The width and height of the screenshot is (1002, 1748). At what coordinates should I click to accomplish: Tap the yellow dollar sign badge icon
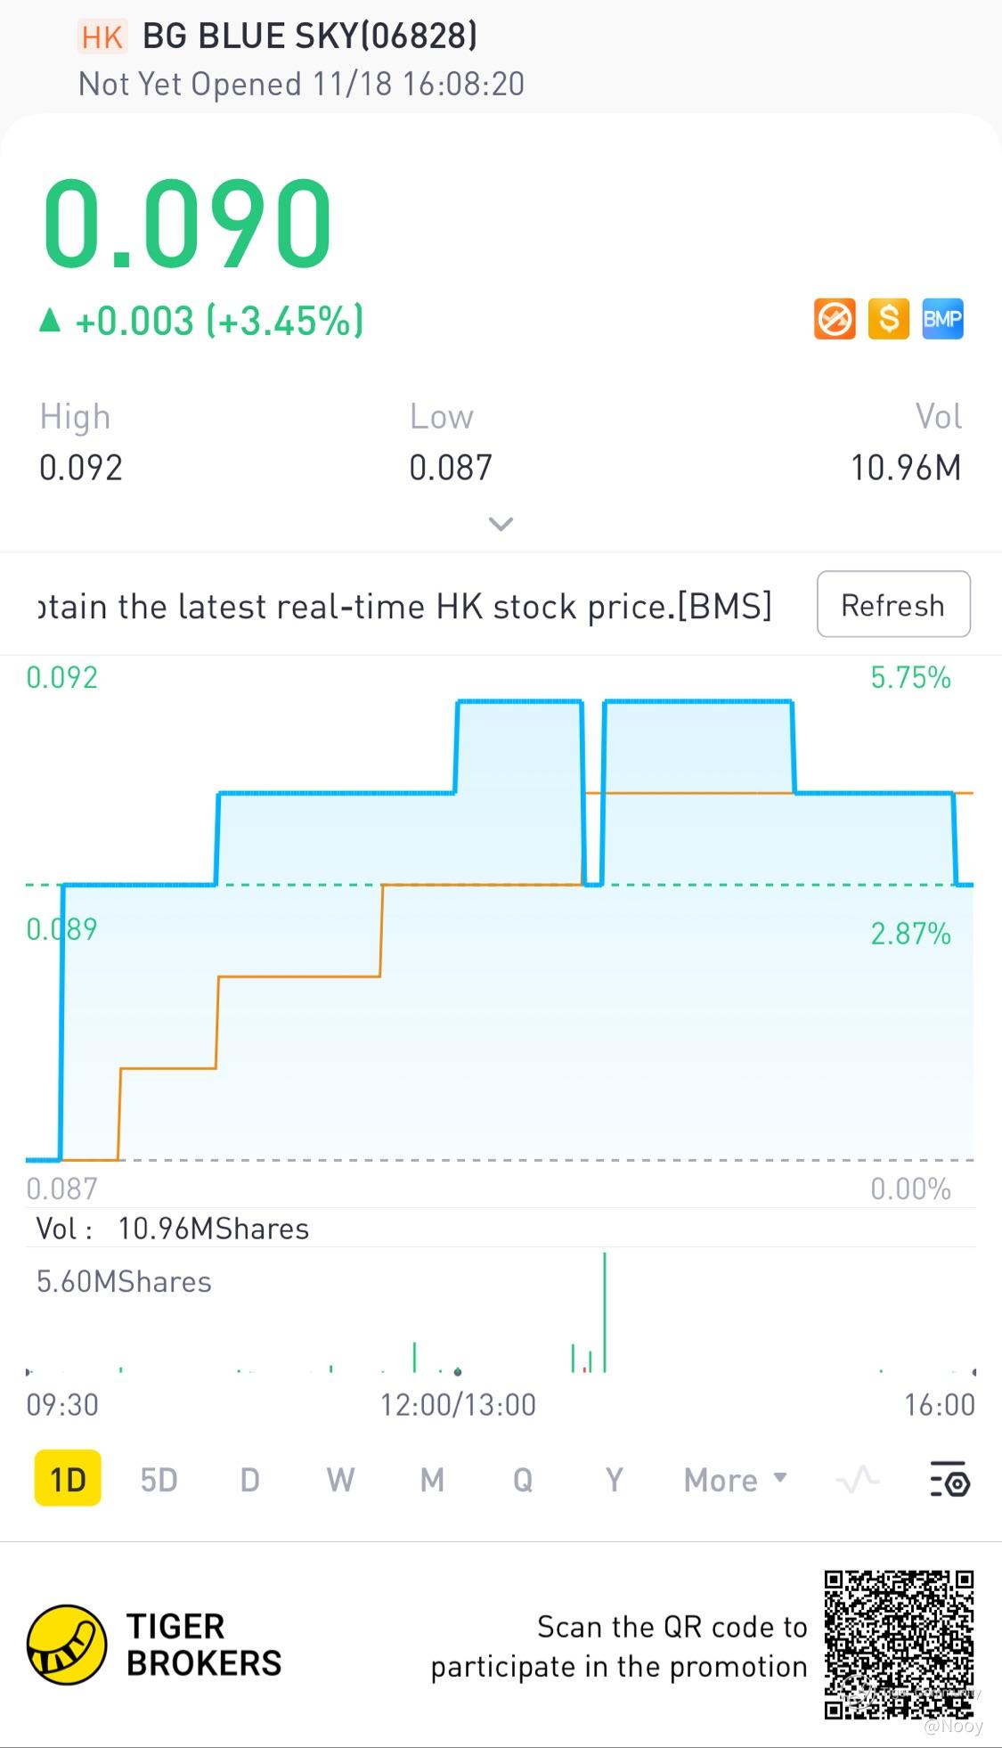(888, 319)
